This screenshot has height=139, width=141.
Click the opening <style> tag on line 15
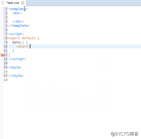point(15,67)
